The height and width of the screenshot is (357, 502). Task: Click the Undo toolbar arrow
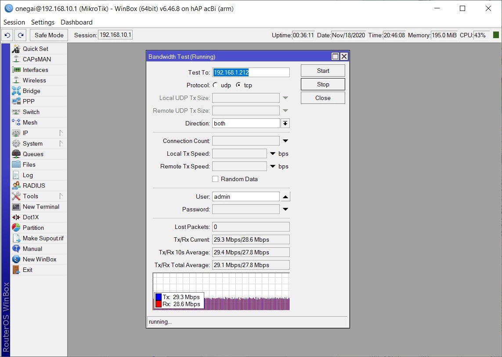pos(7,35)
